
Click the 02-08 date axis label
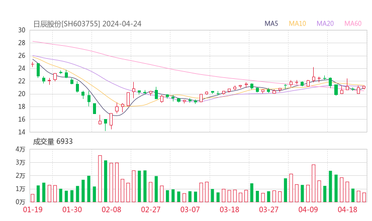(111, 209)
